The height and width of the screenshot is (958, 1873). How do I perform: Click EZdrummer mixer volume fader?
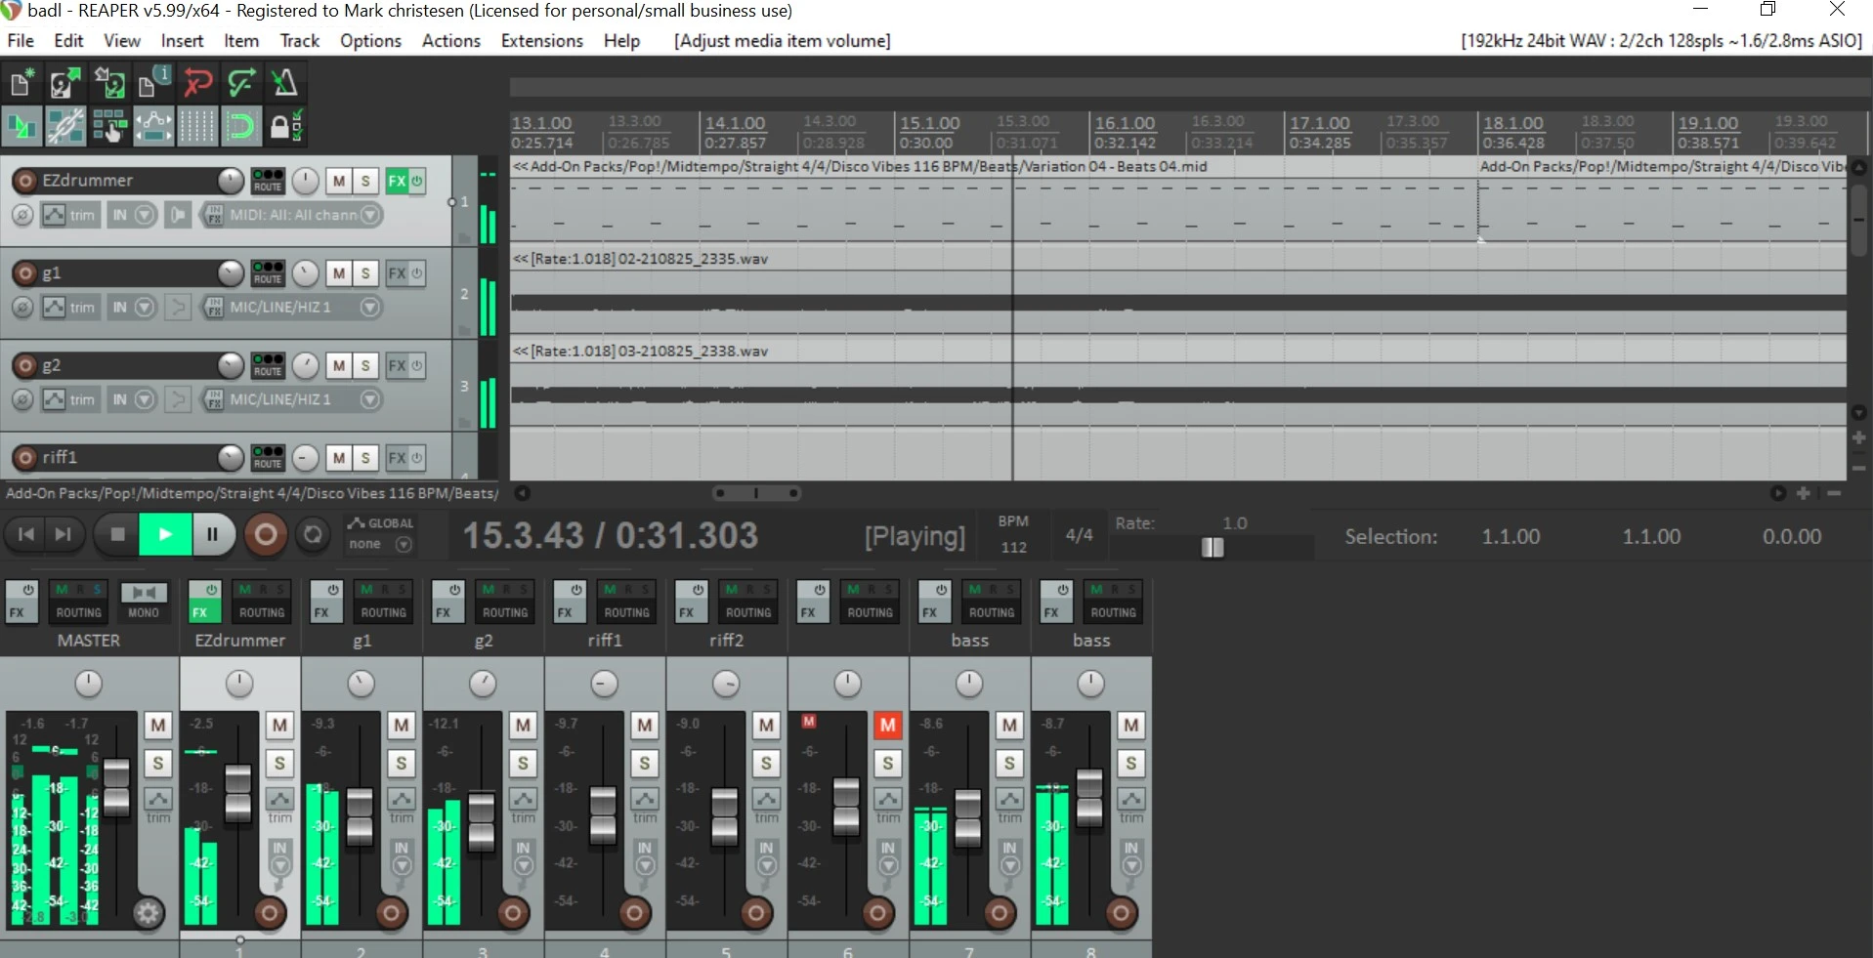[x=237, y=793]
